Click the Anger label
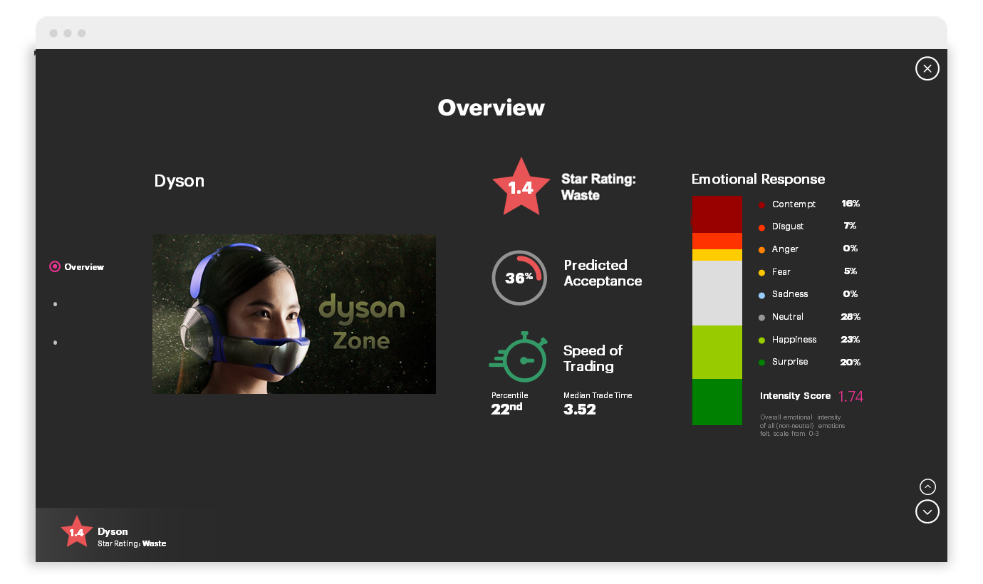Screen dimensions: 983x584 785,249
